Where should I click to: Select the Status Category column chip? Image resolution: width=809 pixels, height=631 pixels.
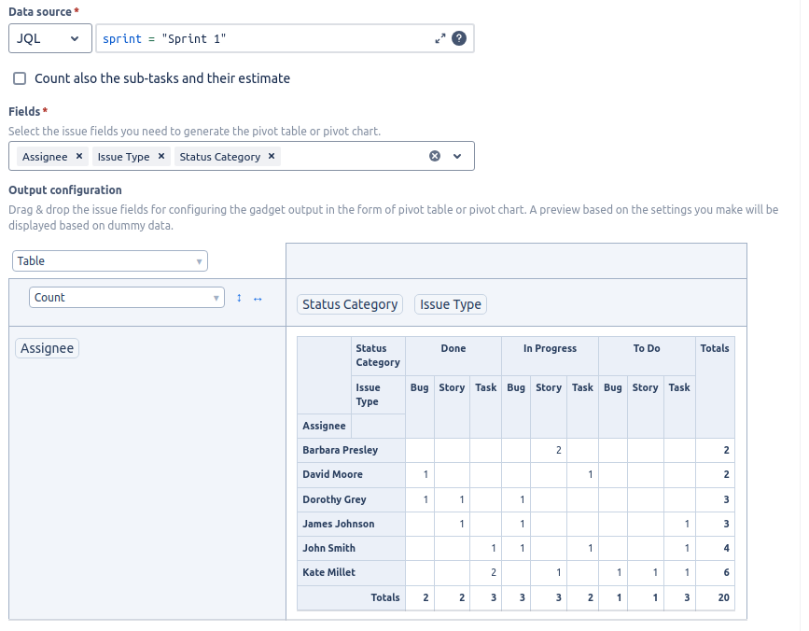tap(350, 304)
